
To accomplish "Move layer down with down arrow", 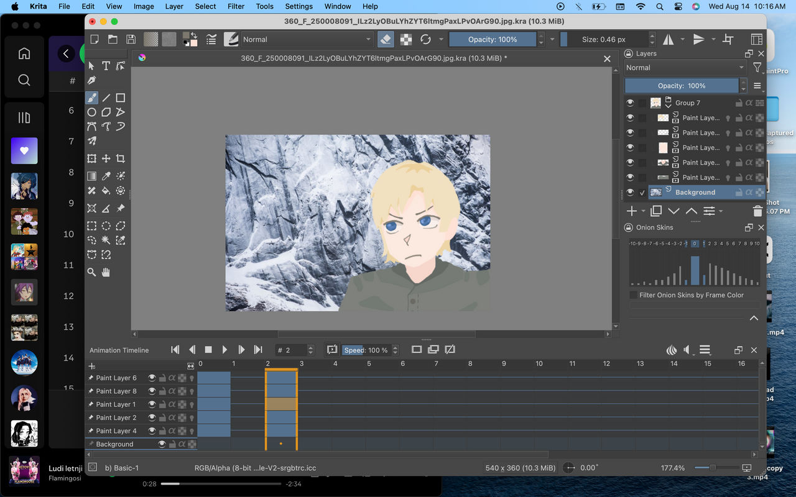I will pyautogui.click(x=673, y=211).
